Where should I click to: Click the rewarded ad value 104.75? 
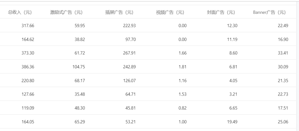click(x=79, y=67)
